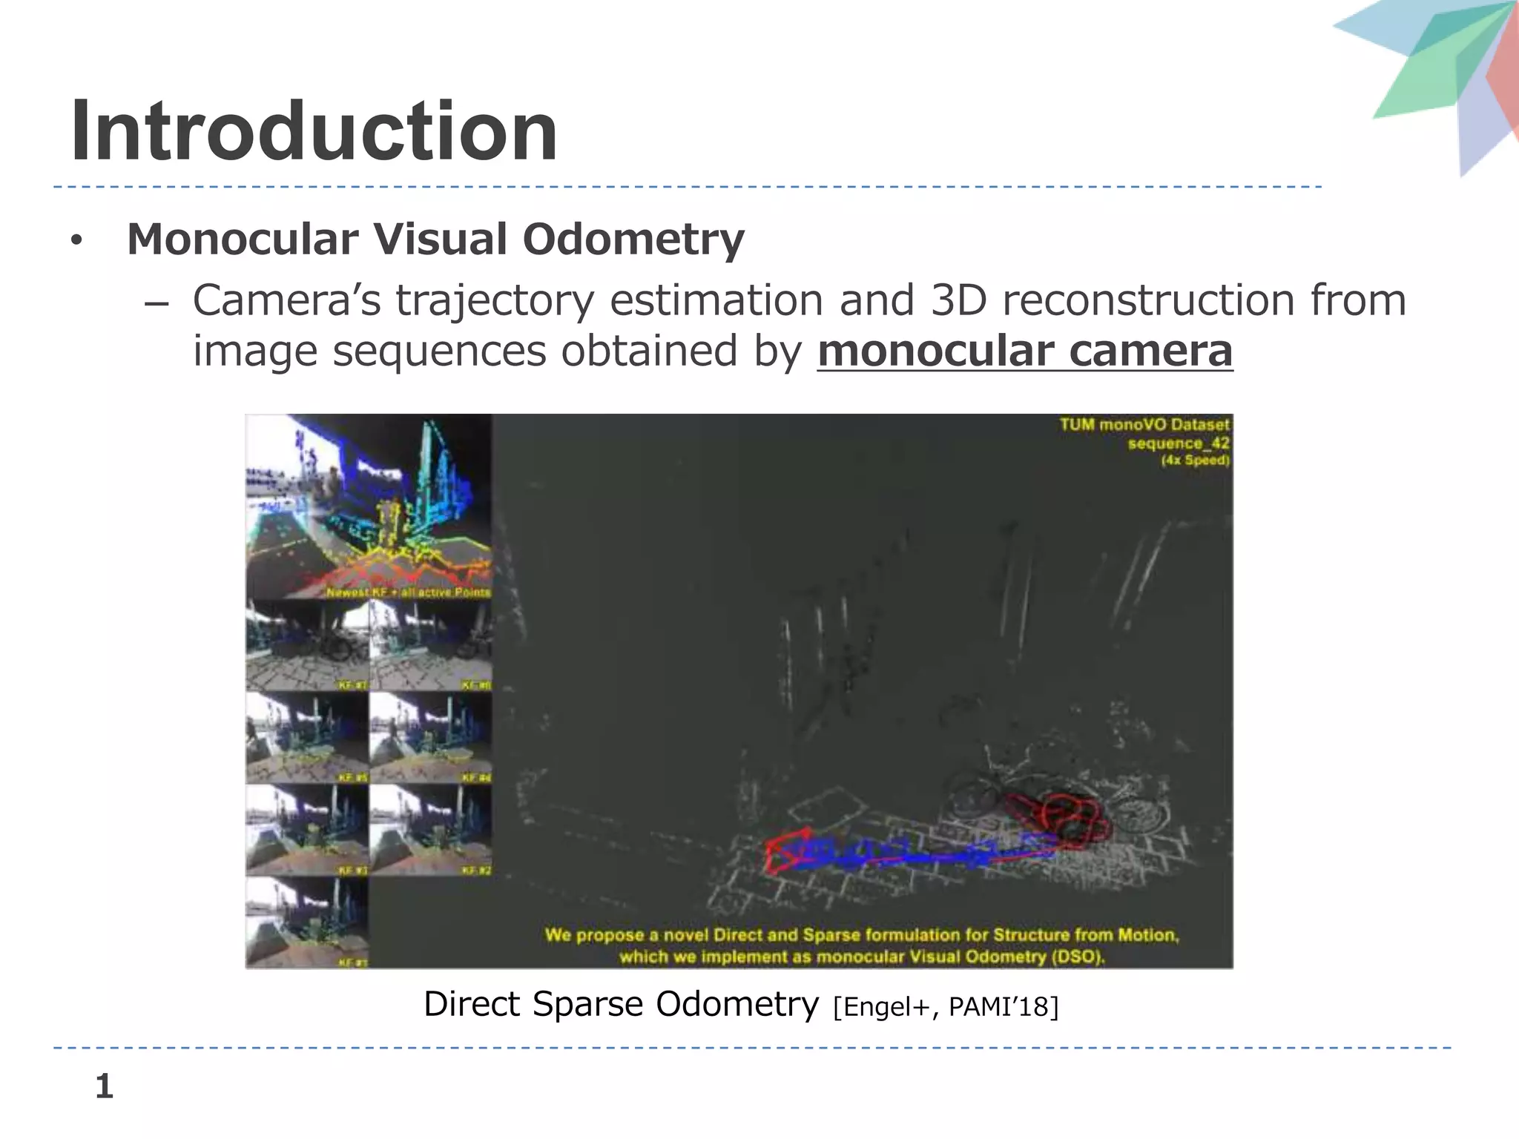The image size is (1519, 1139).
Task: Select the 'Monocular Visual Odometry' bullet heading
Action: (435, 240)
